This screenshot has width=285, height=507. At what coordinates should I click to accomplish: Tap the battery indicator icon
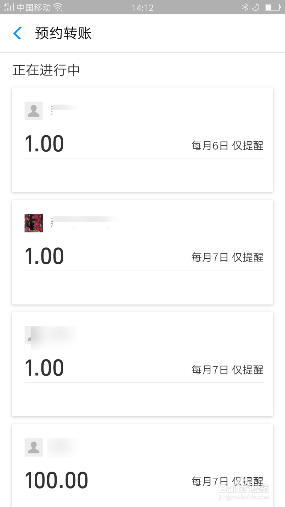[273, 7]
